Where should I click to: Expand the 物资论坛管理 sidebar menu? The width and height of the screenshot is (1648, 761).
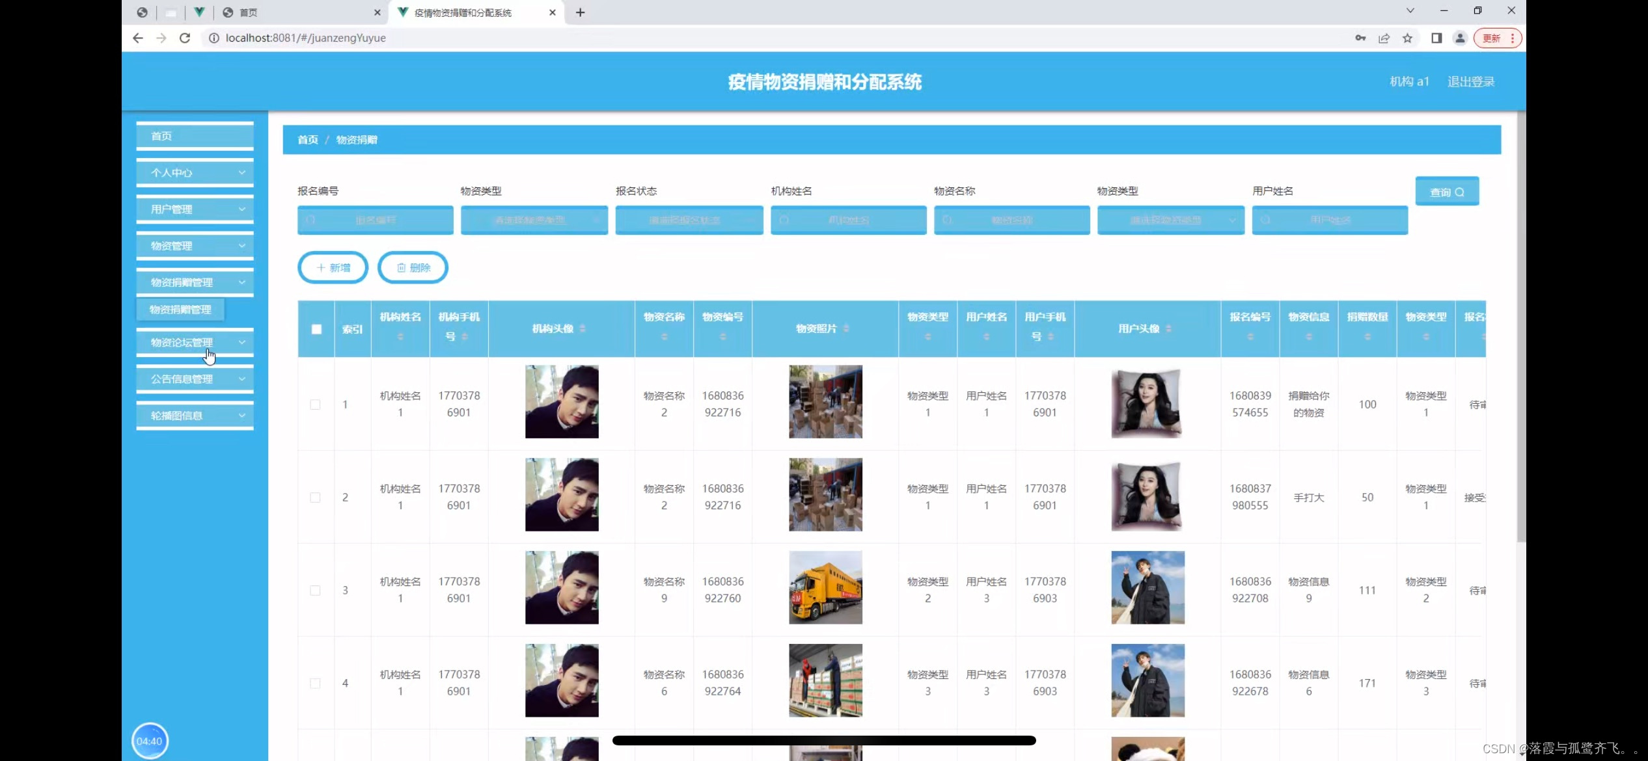[x=195, y=343]
